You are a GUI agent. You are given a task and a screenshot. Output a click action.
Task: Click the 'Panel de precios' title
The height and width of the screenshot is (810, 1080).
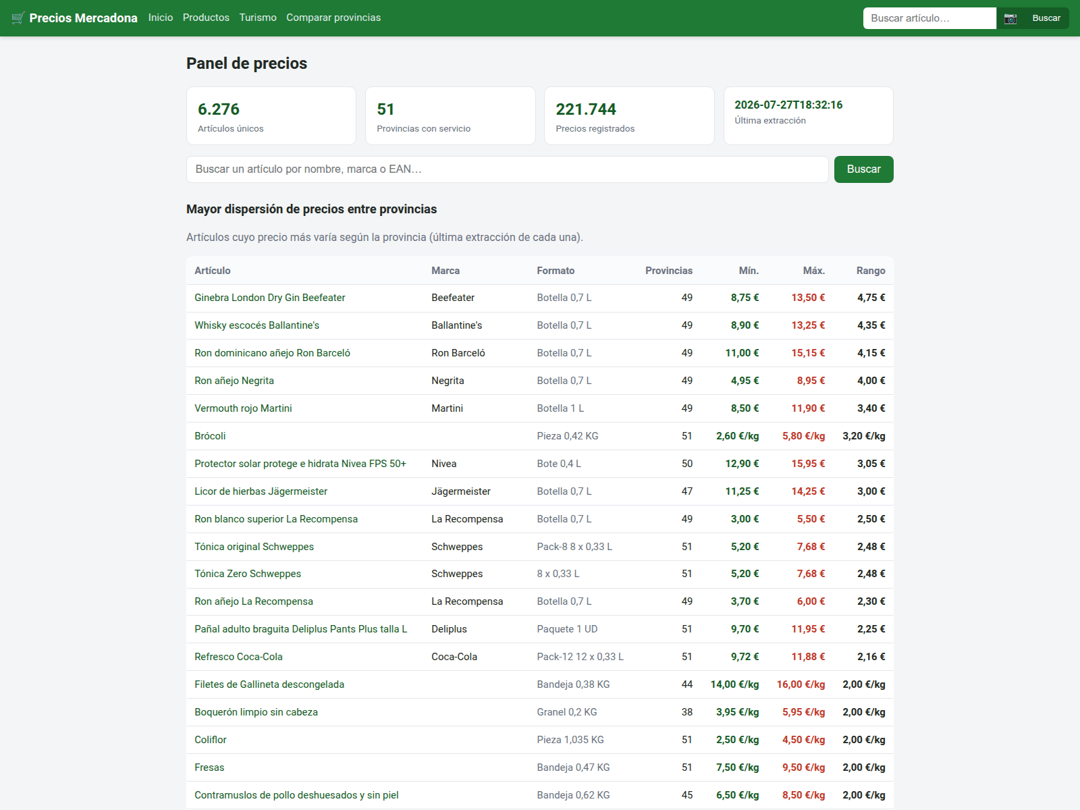[x=246, y=63]
